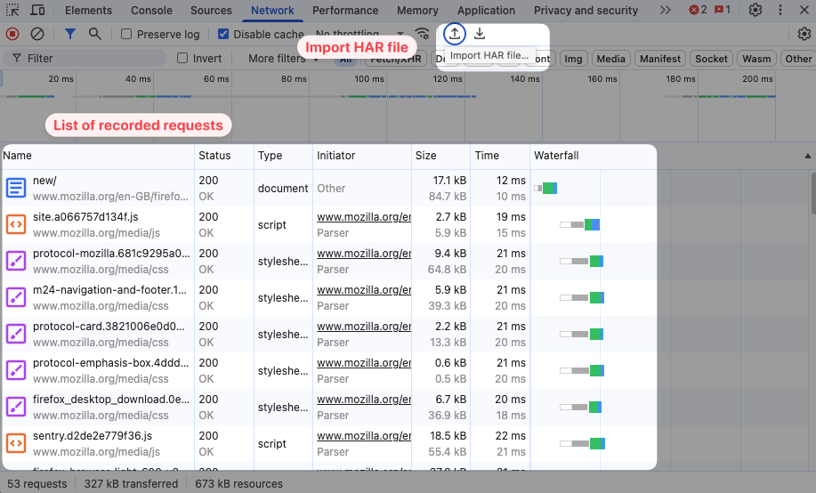Click inside the Filter text field
This screenshot has height=493, width=816.
point(85,59)
